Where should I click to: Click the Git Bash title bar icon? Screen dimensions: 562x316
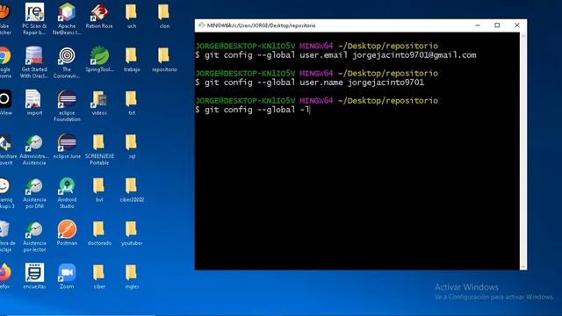(202, 25)
